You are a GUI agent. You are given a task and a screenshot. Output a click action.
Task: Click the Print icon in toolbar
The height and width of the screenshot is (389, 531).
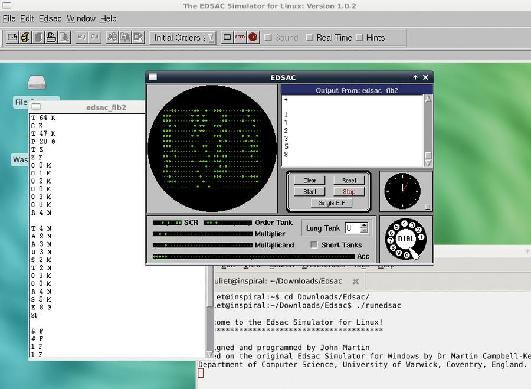pos(51,37)
